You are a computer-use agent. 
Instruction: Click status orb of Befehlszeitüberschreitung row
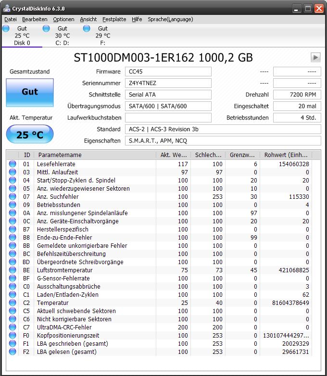13,254
